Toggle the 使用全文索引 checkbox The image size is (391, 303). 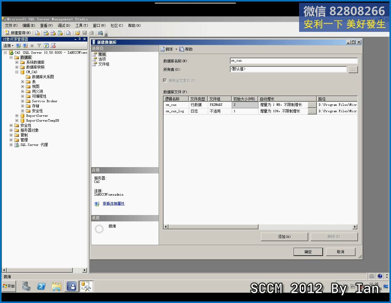[165, 80]
